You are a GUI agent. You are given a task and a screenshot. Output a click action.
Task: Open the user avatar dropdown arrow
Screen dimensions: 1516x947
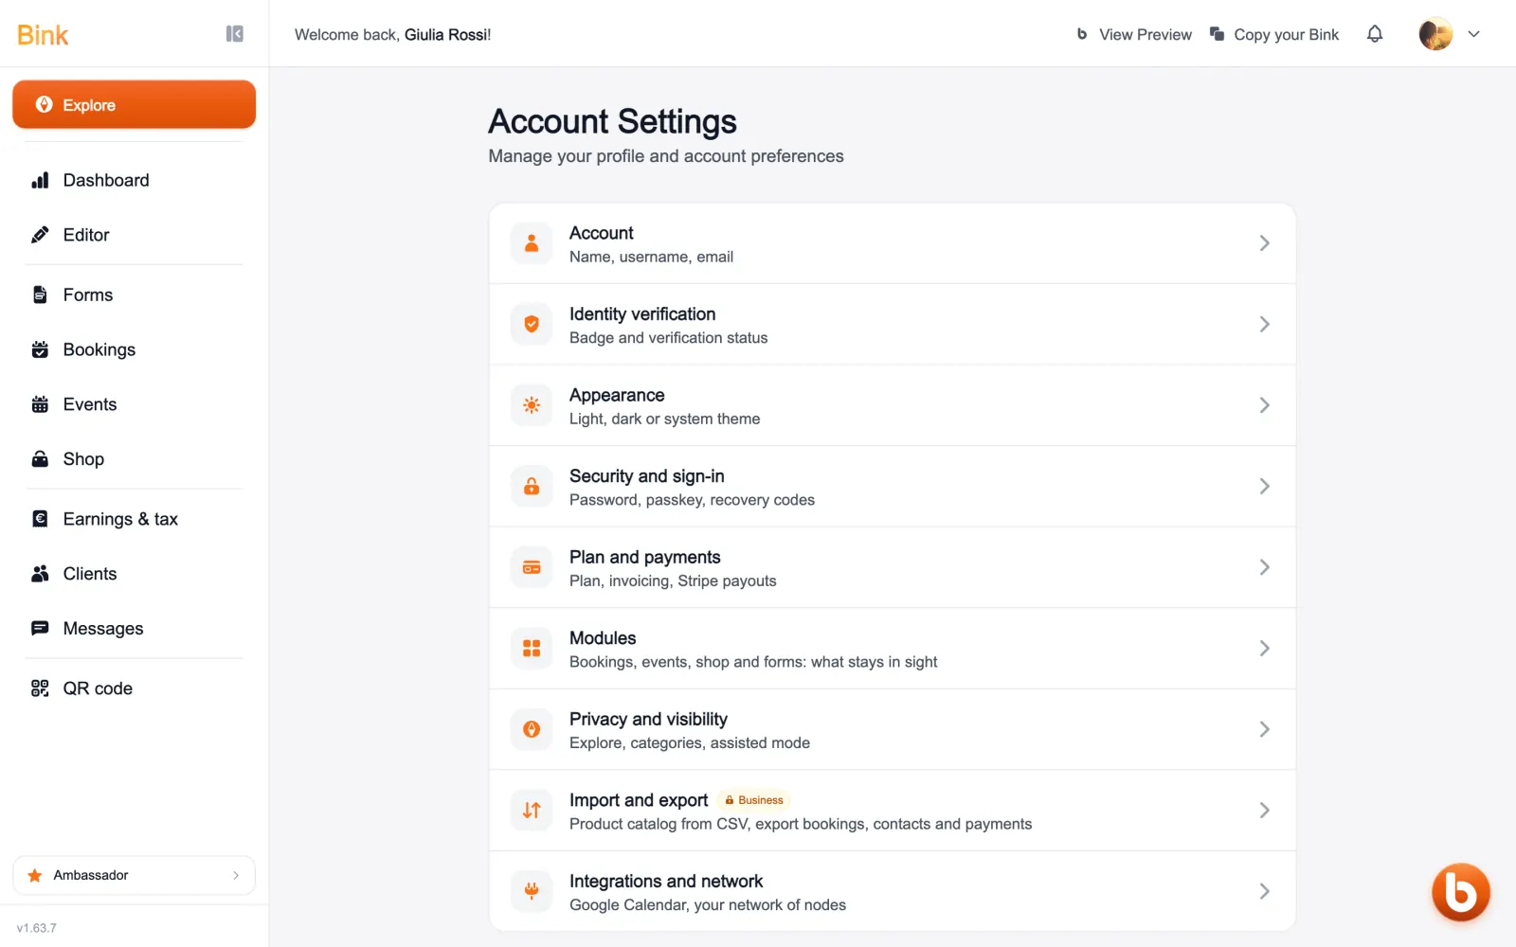pos(1473,34)
